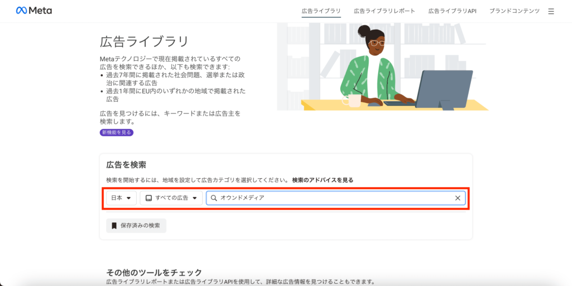
Task: Click the 広告を検索 section heading
Action: 126,165
